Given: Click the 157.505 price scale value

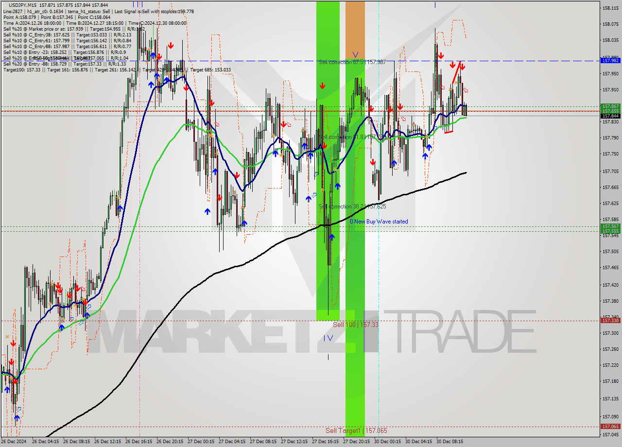Looking at the screenshot, I should click(x=610, y=251).
